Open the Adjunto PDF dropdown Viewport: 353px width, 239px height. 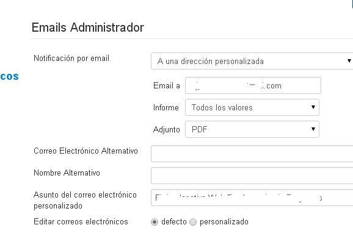(x=252, y=129)
